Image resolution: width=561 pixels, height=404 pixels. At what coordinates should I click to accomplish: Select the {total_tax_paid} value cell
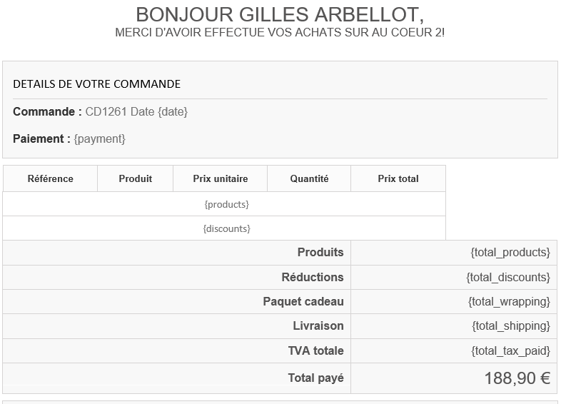point(510,350)
